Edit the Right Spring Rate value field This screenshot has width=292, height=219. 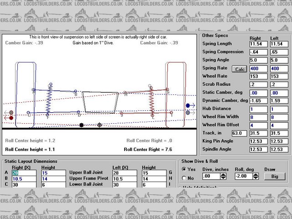[258, 68]
